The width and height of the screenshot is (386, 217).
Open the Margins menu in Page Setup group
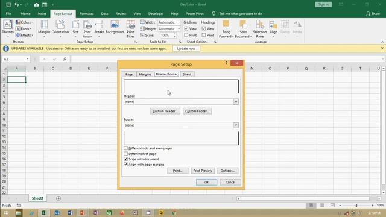pyautogui.click(x=44, y=29)
